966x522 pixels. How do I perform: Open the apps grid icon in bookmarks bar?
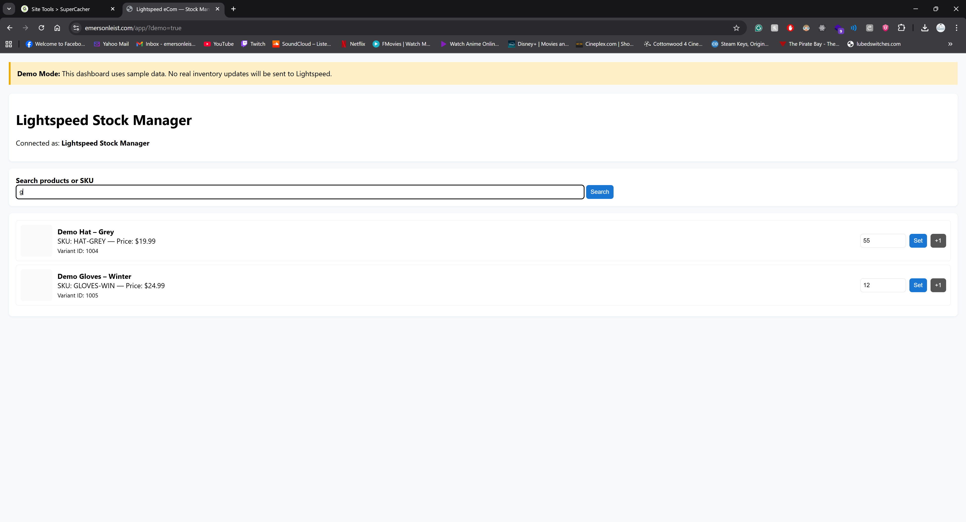click(x=9, y=44)
